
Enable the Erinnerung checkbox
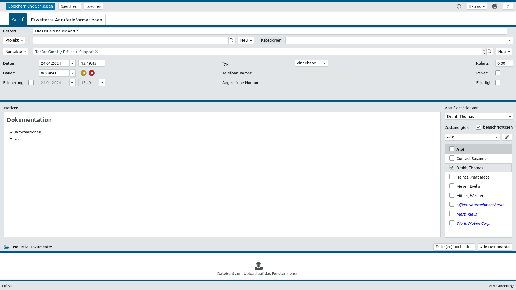tap(31, 83)
